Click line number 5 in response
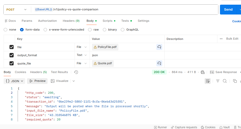The height and width of the screenshot is (129, 241). [x=12, y=106]
